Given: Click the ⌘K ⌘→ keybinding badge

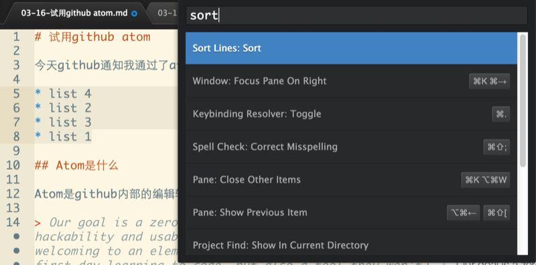Looking at the screenshot, I should pyautogui.click(x=490, y=81).
